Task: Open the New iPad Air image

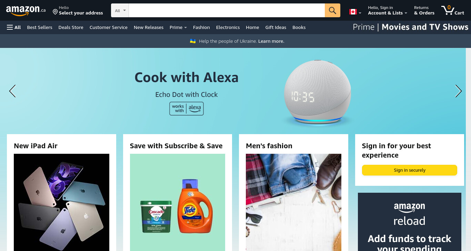Action: pos(61,202)
